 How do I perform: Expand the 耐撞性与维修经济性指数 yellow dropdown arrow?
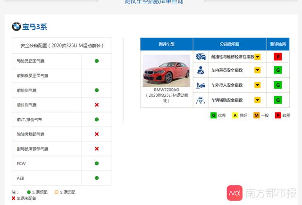coord(258,57)
